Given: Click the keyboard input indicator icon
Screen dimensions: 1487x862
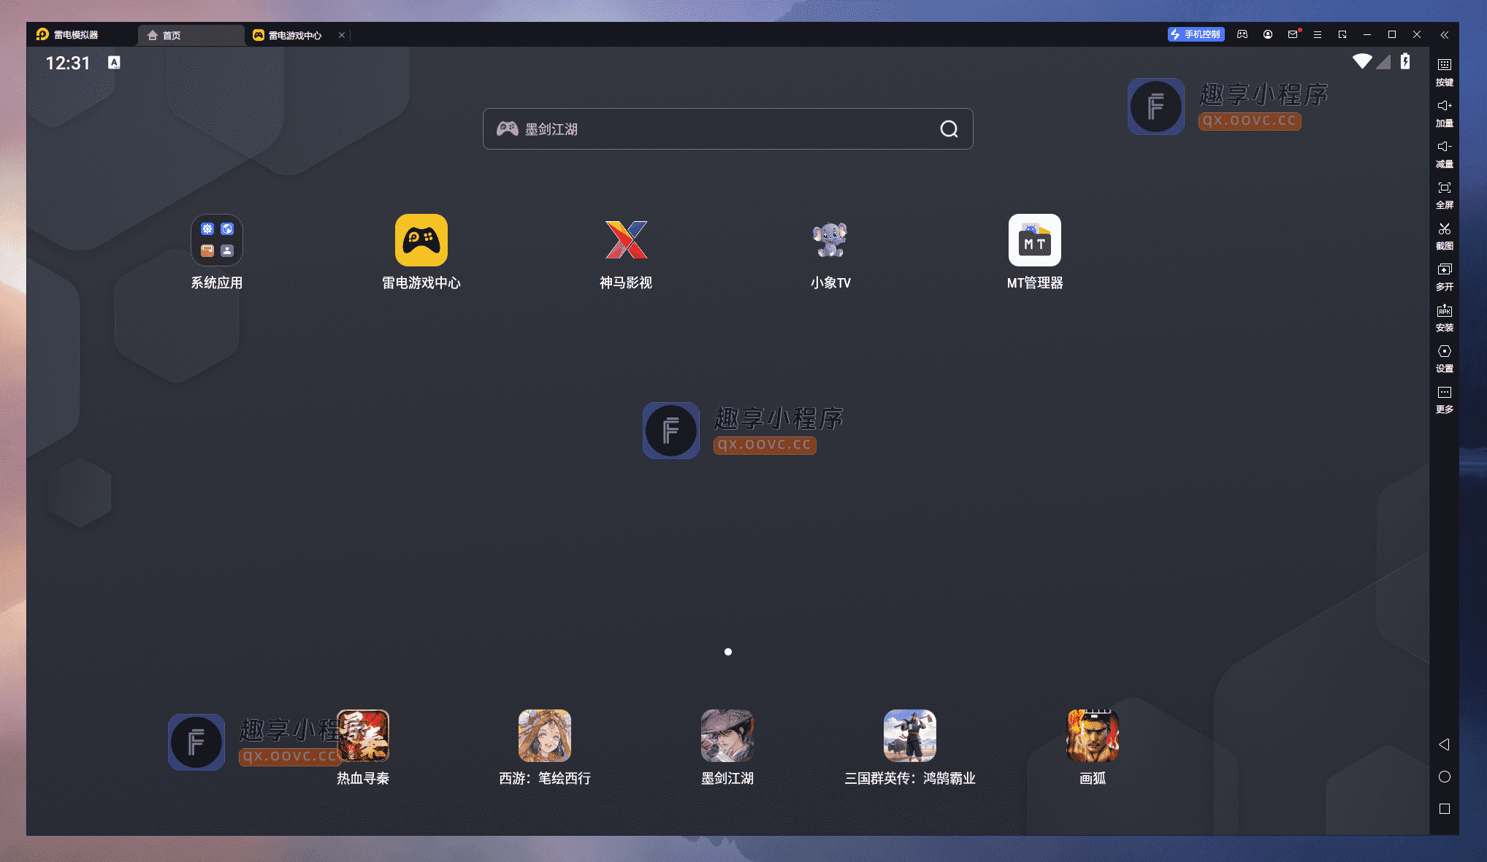Looking at the screenshot, I should click(114, 63).
